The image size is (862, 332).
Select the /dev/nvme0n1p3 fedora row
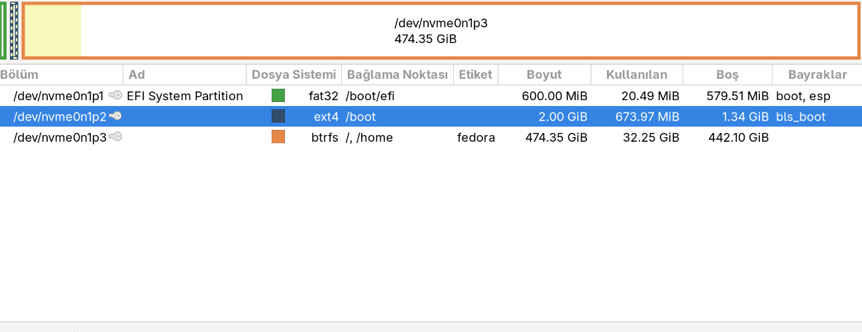pyautogui.click(x=60, y=138)
